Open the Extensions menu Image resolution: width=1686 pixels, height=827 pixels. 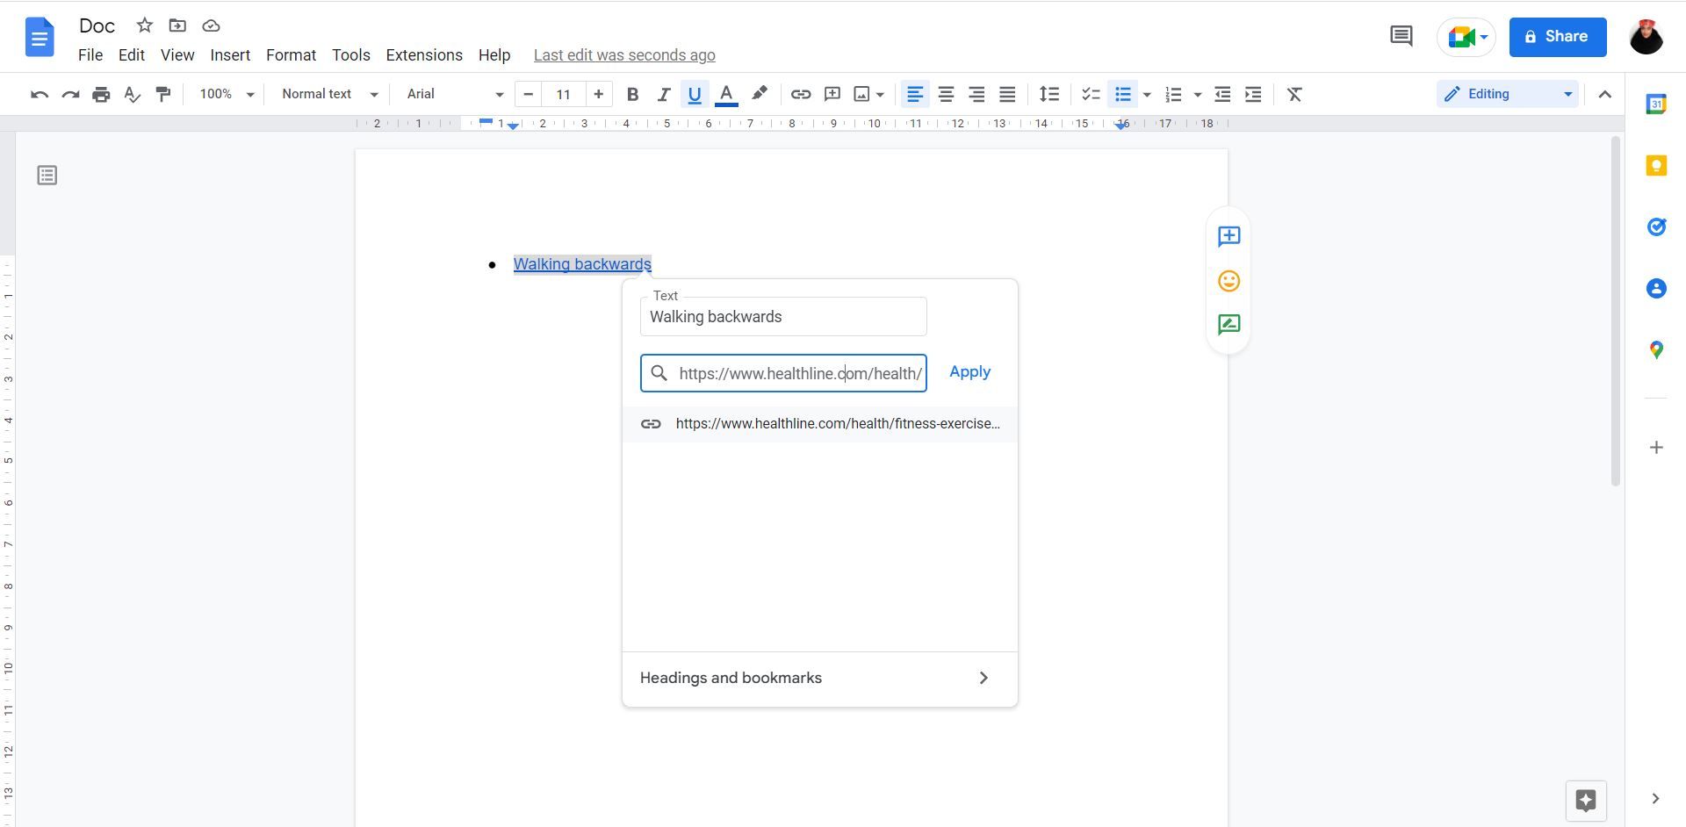click(x=424, y=54)
